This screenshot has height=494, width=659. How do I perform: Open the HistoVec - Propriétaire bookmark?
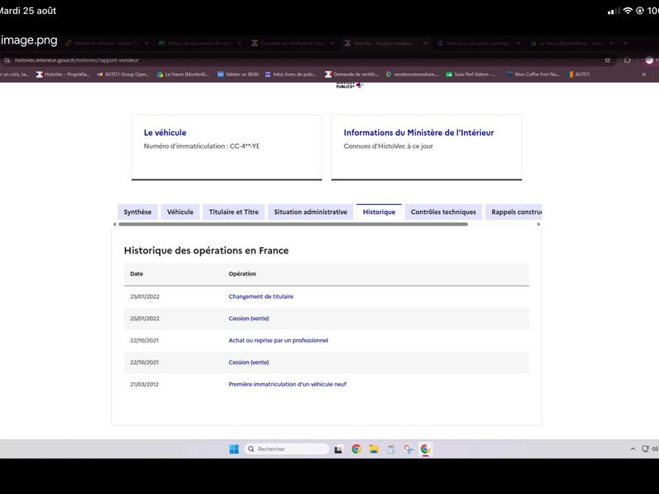click(63, 74)
